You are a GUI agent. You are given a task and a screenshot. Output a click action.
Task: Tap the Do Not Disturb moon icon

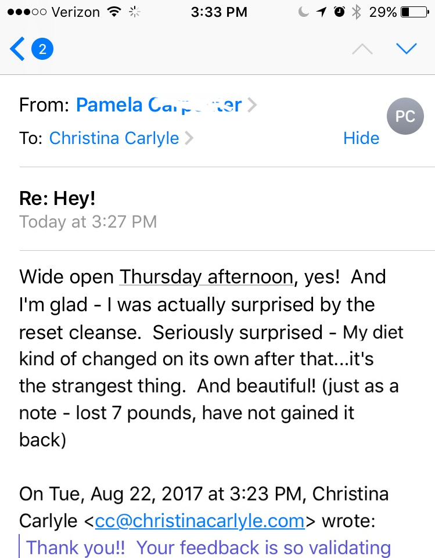click(x=303, y=12)
